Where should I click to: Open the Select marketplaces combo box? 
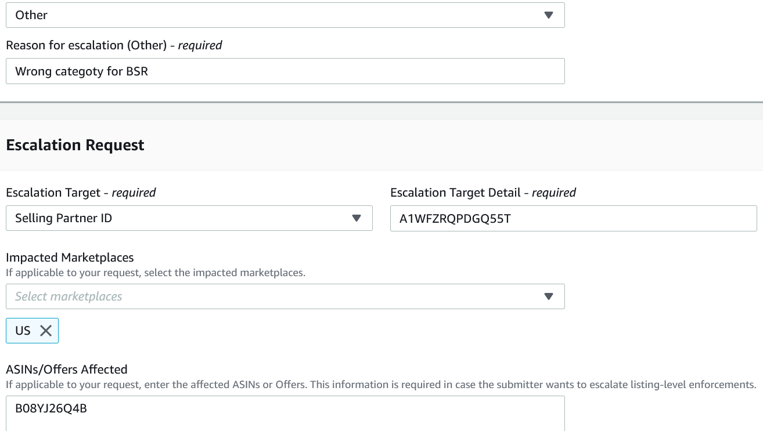(x=285, y=296)
